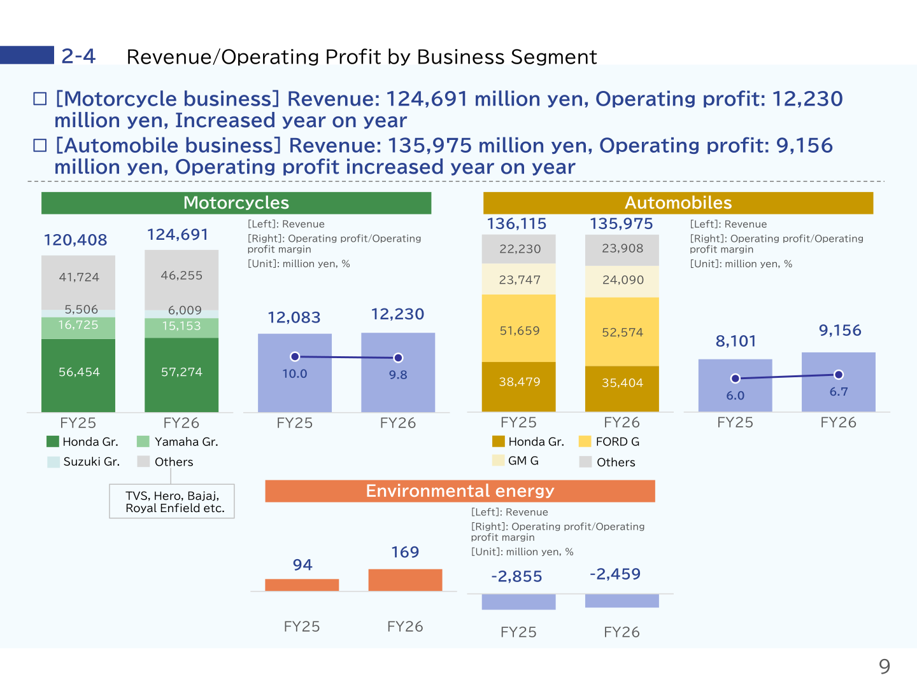917x687 pixels.
Task: Select the 23,908 Others segment value
Action: [x=623, y=248]
